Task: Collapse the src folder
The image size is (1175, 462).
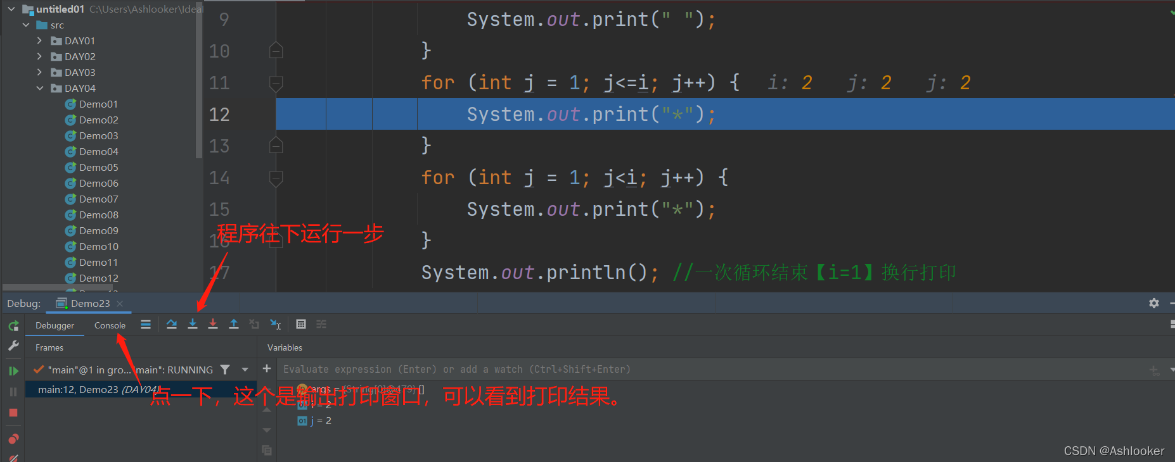Action: point(26,25)
